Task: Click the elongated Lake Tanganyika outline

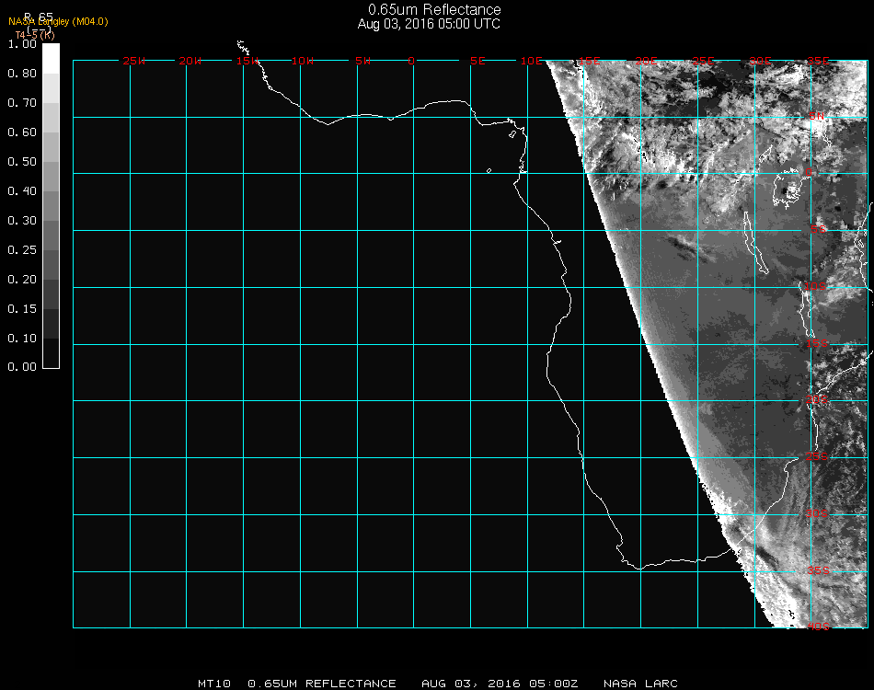Action: pyautogui.click(x=755, y=244)
